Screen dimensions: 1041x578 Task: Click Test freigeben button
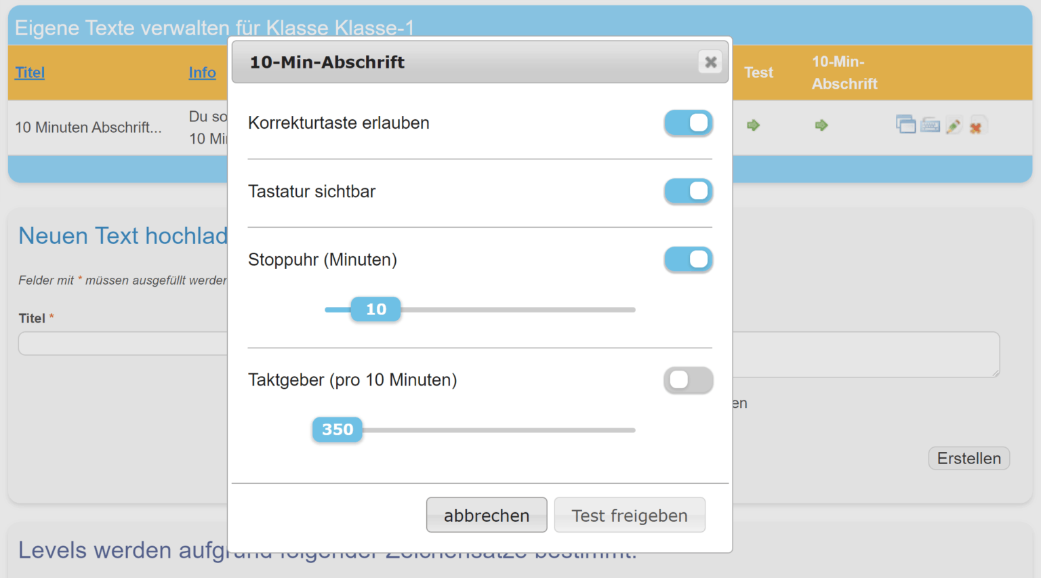630,515
